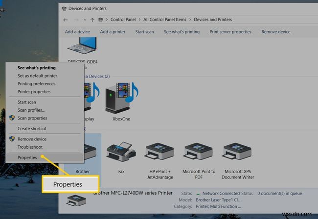Open Print server properties

[230, 32]
